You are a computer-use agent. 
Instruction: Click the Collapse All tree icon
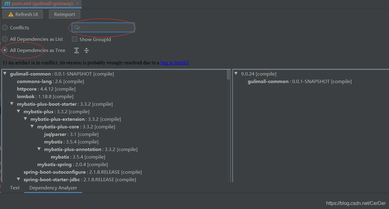(87, 50)
